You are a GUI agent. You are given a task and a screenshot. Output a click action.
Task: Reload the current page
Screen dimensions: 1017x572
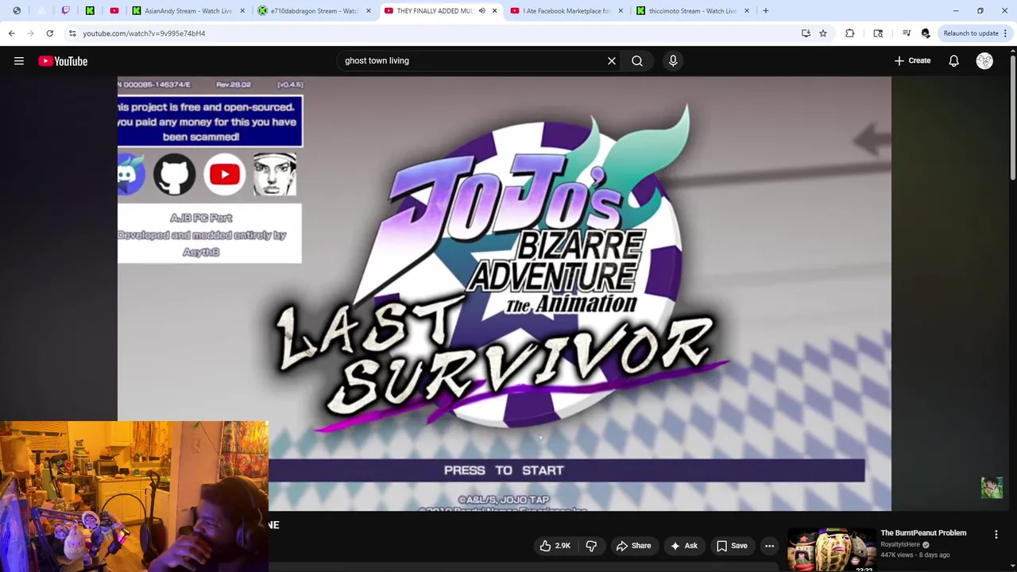point(49,33)
